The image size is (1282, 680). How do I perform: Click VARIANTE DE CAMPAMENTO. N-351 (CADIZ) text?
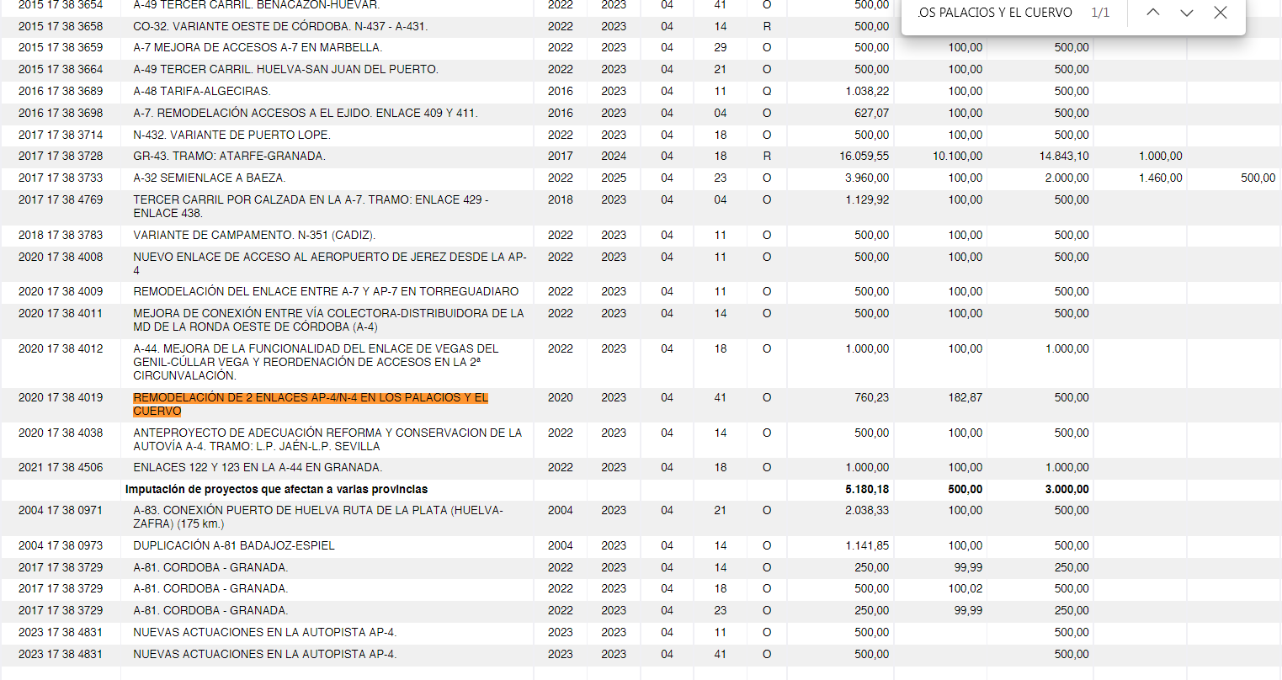click(x=254, y=236)
